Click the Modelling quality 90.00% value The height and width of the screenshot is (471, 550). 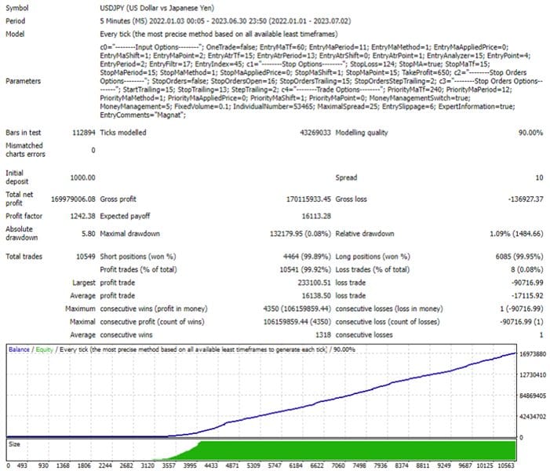530,133
